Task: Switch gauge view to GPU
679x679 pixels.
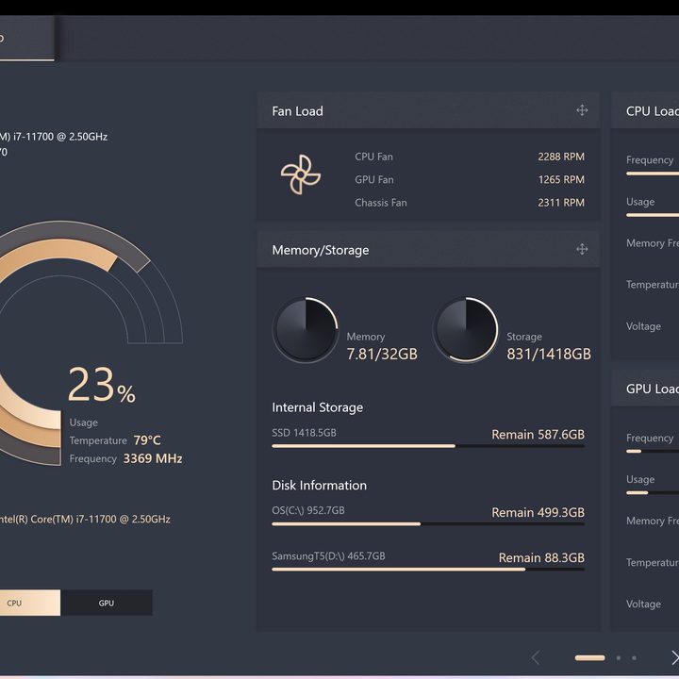Action: coord(106,603)
